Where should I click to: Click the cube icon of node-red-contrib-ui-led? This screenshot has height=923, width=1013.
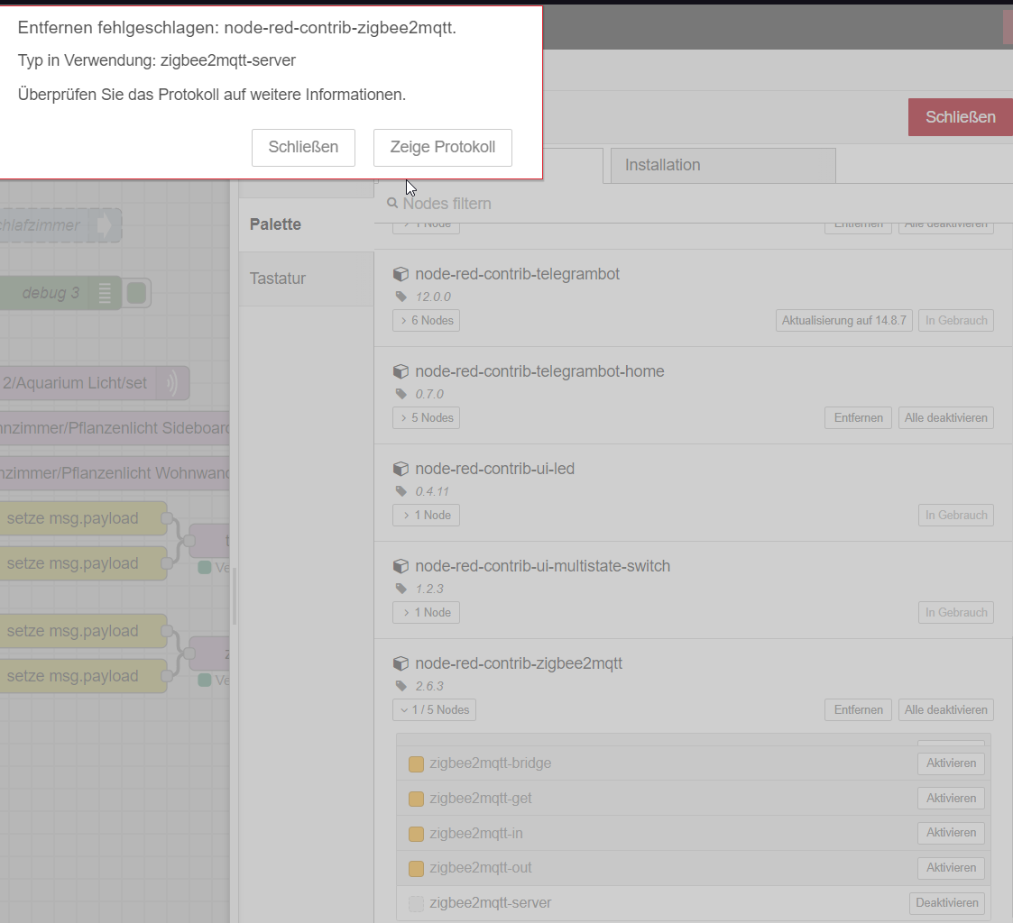pyautogui.click(x=401, y=470)
